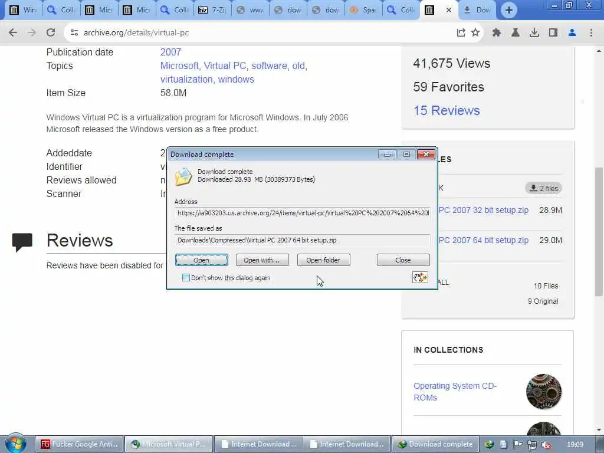This screenshot has width=604, height=453.
Task: Download PC 2007 64 bit setup.zip
Action: [484, 240]
